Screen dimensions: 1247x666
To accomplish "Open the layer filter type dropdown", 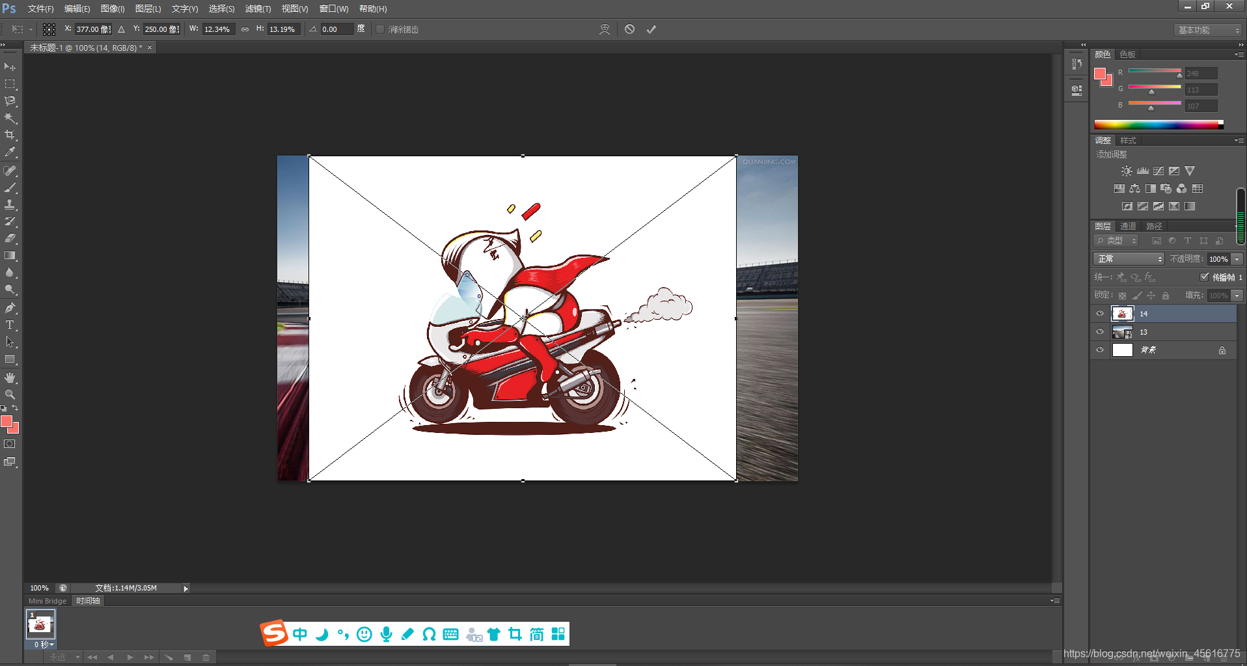I will 1116,241.
